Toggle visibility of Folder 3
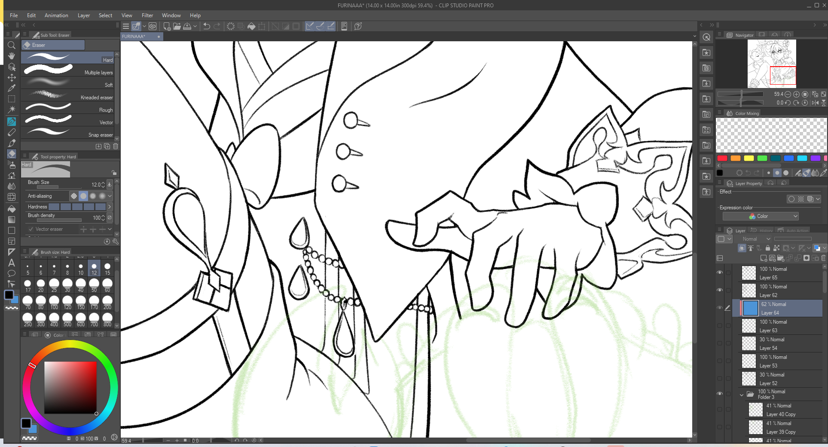Screen dimensions: 828x447 point(720,394)
